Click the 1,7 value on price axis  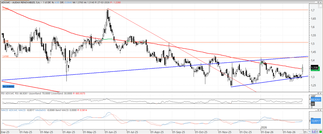tap(313, 10)
